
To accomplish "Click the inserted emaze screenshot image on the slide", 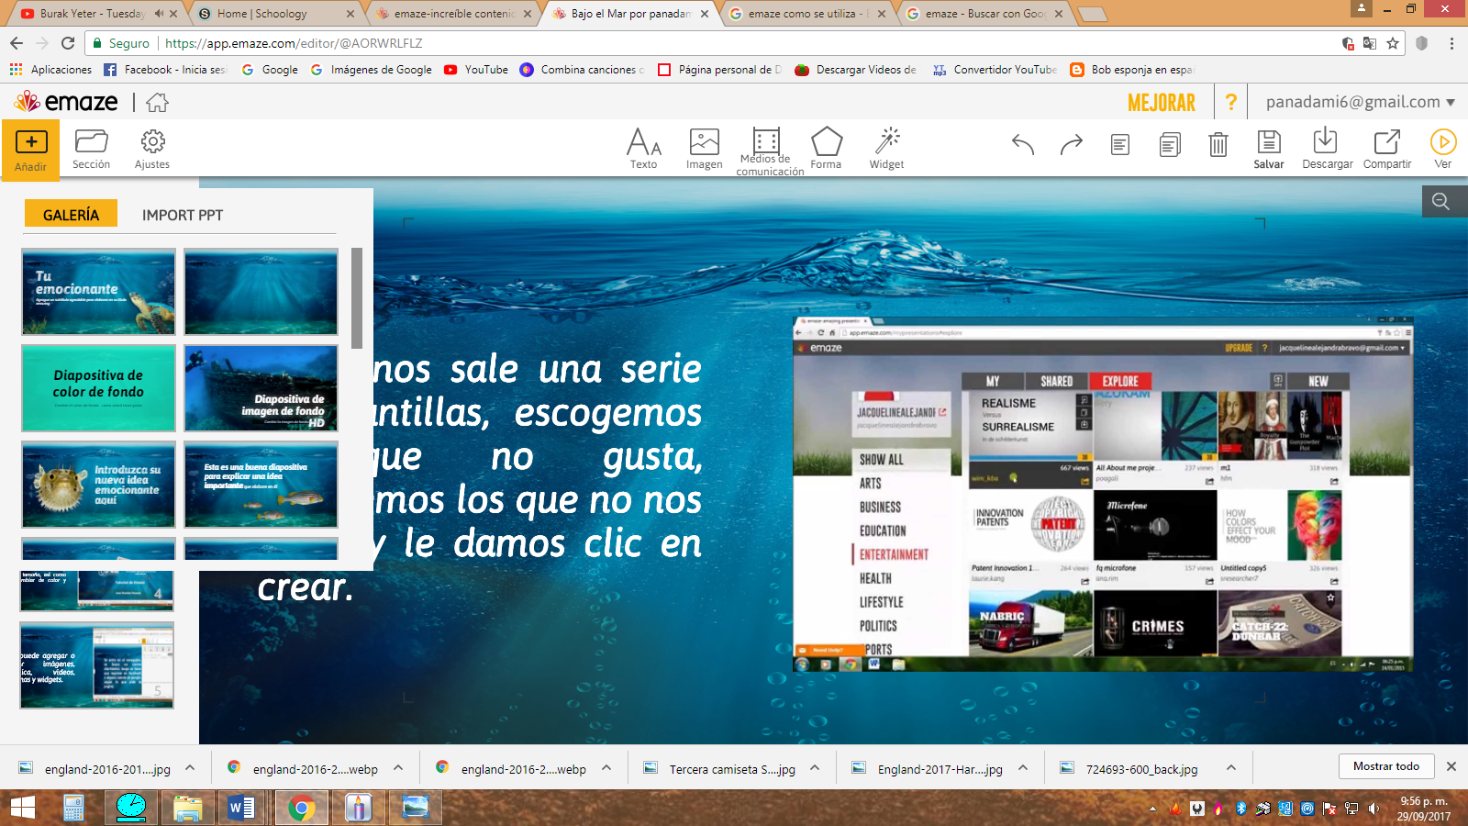I will pos(1103,494).
